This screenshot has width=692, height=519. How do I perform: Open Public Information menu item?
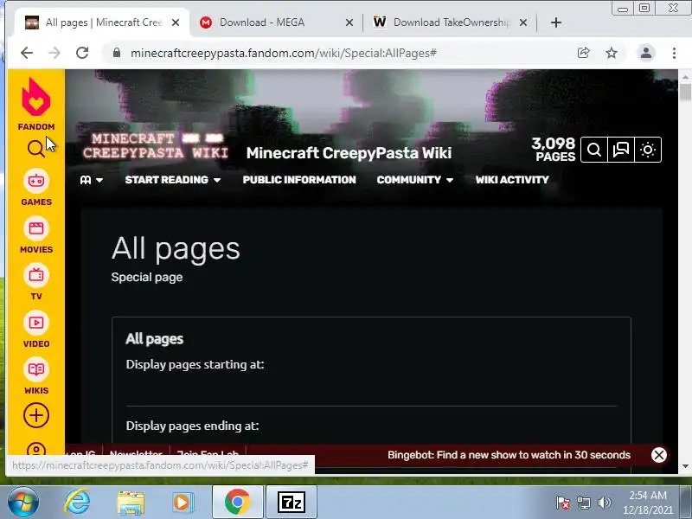pyautogui.click(x=299, y=180)
